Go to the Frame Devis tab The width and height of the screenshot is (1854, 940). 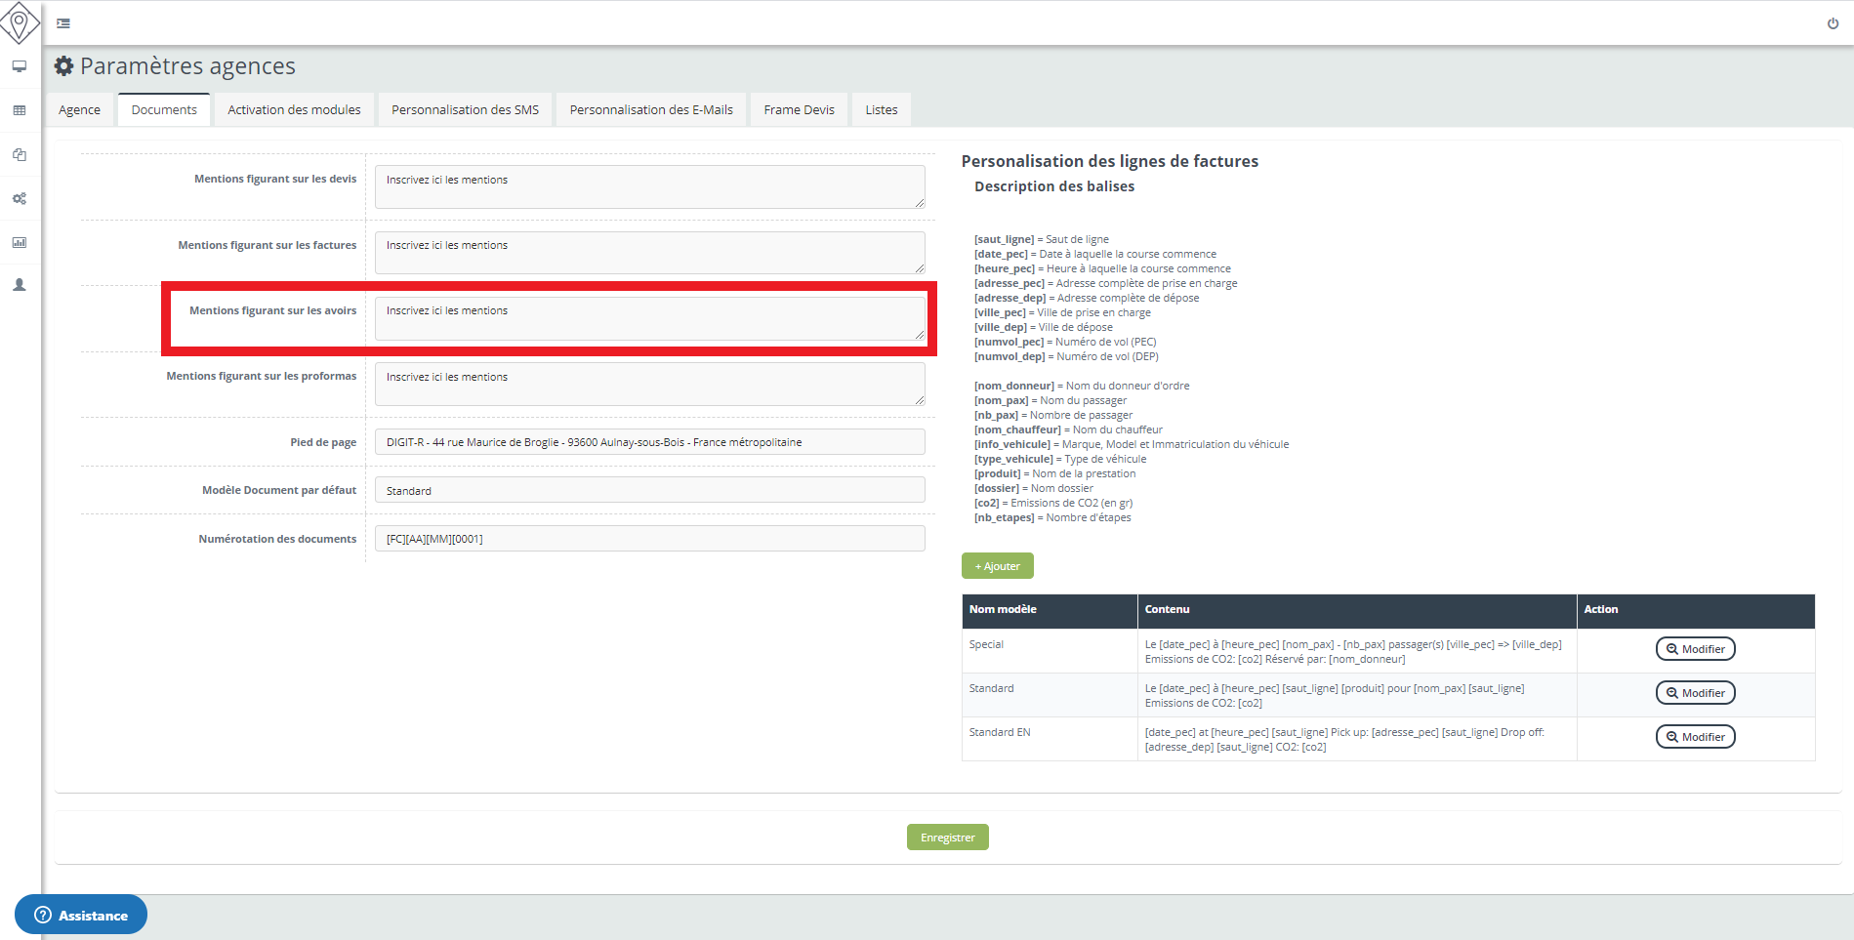(799, 110)
